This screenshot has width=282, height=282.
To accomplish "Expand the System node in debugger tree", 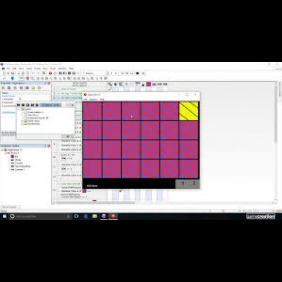I will 19,109.
